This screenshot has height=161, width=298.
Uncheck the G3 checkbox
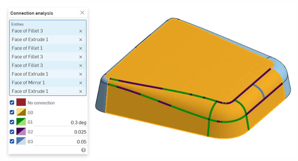[12, 142]
